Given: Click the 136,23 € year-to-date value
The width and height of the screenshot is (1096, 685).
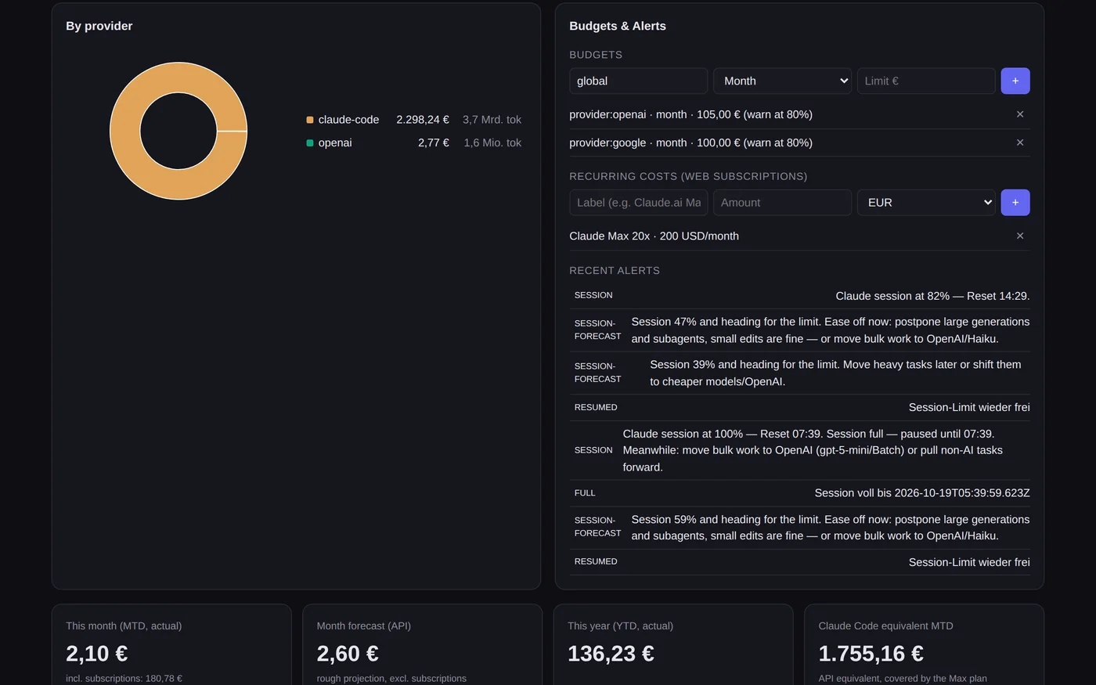Looking at the screenshot, I should point(611,653).
